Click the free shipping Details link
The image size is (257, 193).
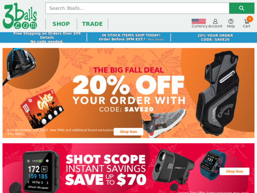(x=47, y=37)
